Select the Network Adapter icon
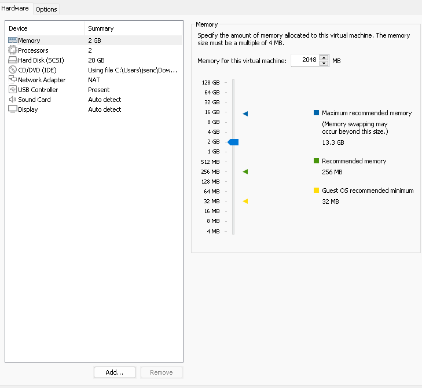The width and height of the screenshot is (422, 388). pos(13,79)
